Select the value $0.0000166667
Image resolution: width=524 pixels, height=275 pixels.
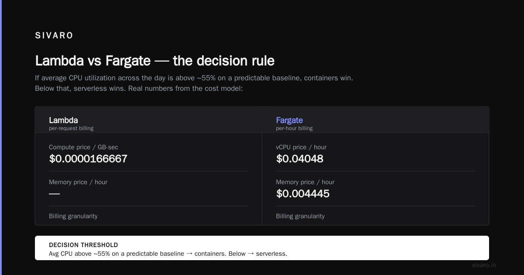[x=88, y=158]
